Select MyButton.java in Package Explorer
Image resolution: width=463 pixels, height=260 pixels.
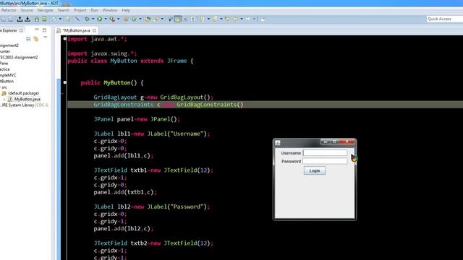[27, 100]
